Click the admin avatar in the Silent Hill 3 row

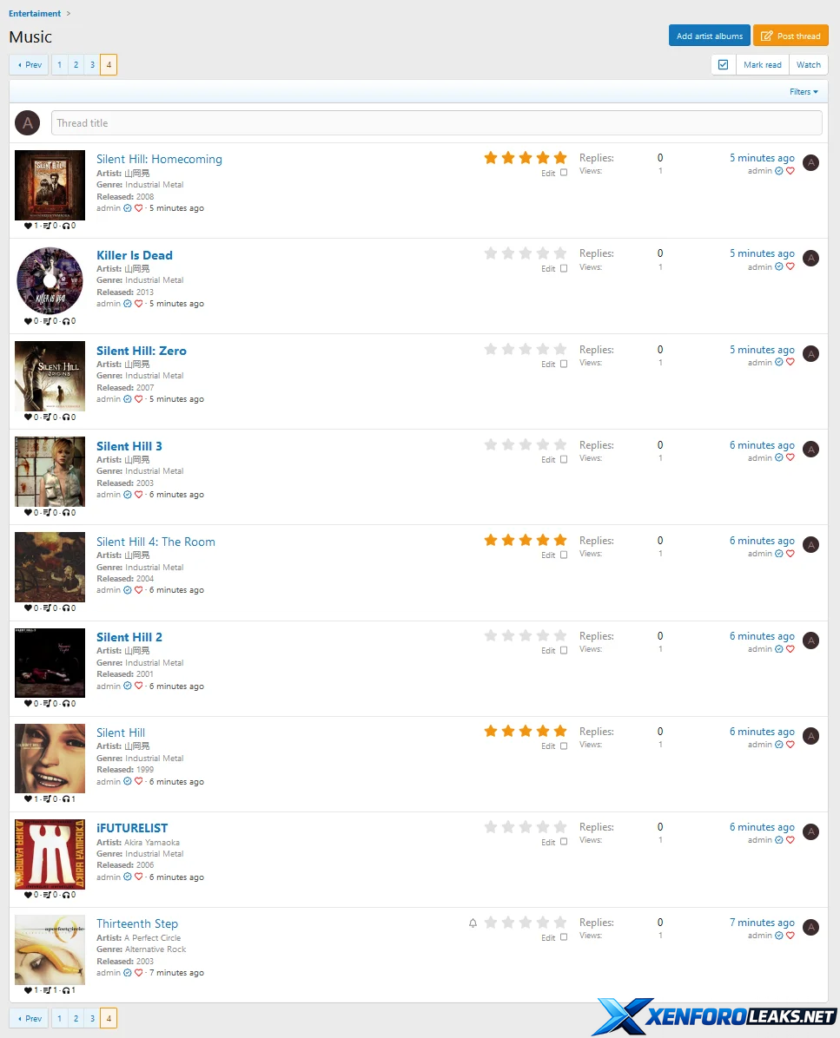click(x=810, y=450)
